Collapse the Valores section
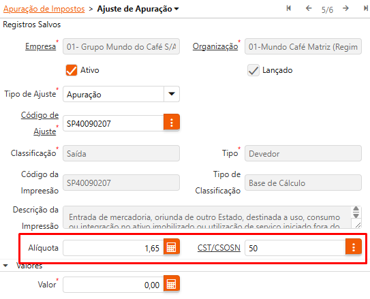370x299 pixels. pos(5,266)
